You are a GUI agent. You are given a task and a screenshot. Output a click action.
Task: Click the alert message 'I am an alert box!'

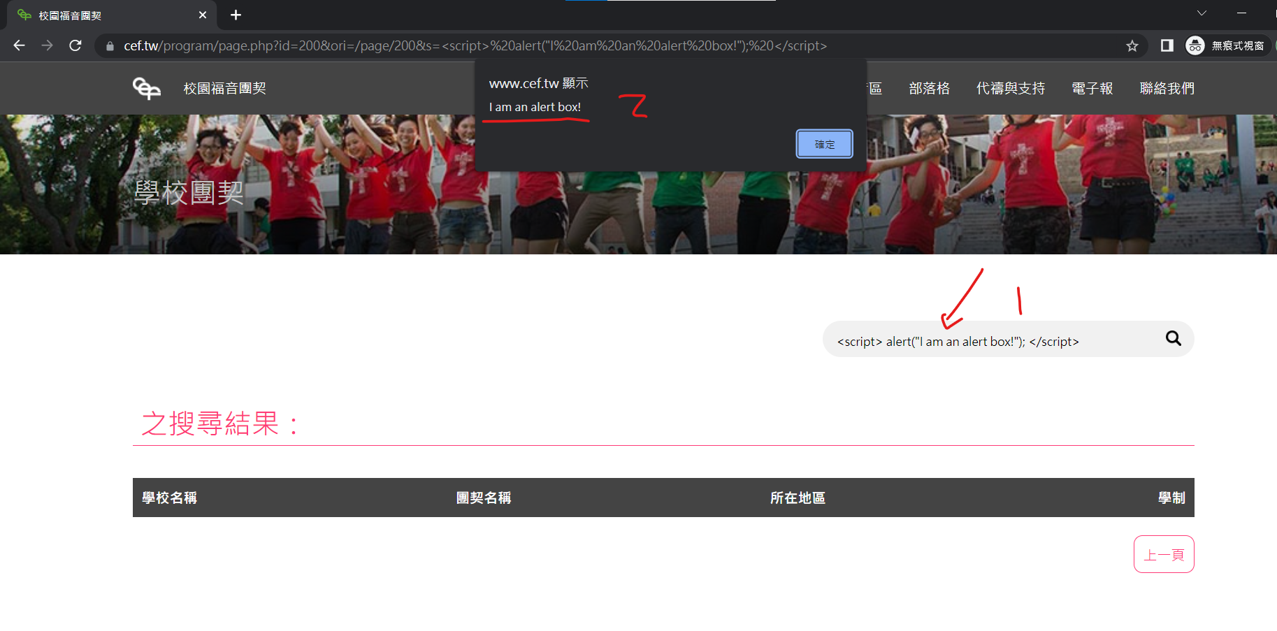pos(535,107)
